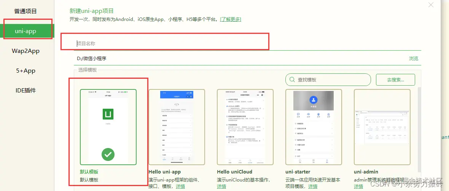Image resolution: width=449 pixels, height=191 pixels.
Task: Click the green checkmark on 默认模板
Action: 108,154
